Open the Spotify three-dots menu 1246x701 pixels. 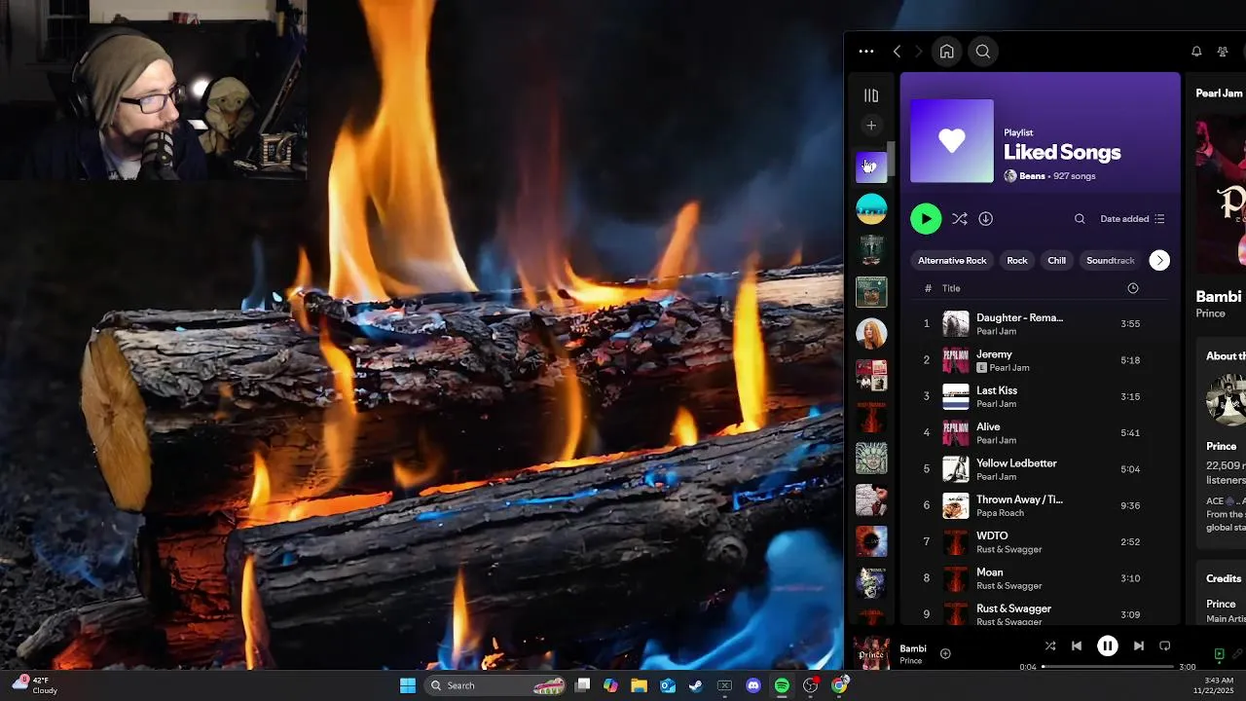pyautogui.click(x=866, y=52)
